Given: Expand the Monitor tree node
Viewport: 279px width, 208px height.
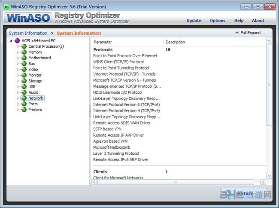Looking at the screenshot, I should (18, 75).
